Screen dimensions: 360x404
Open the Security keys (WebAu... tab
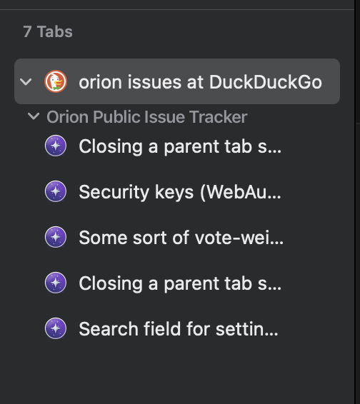click(180, 192)
